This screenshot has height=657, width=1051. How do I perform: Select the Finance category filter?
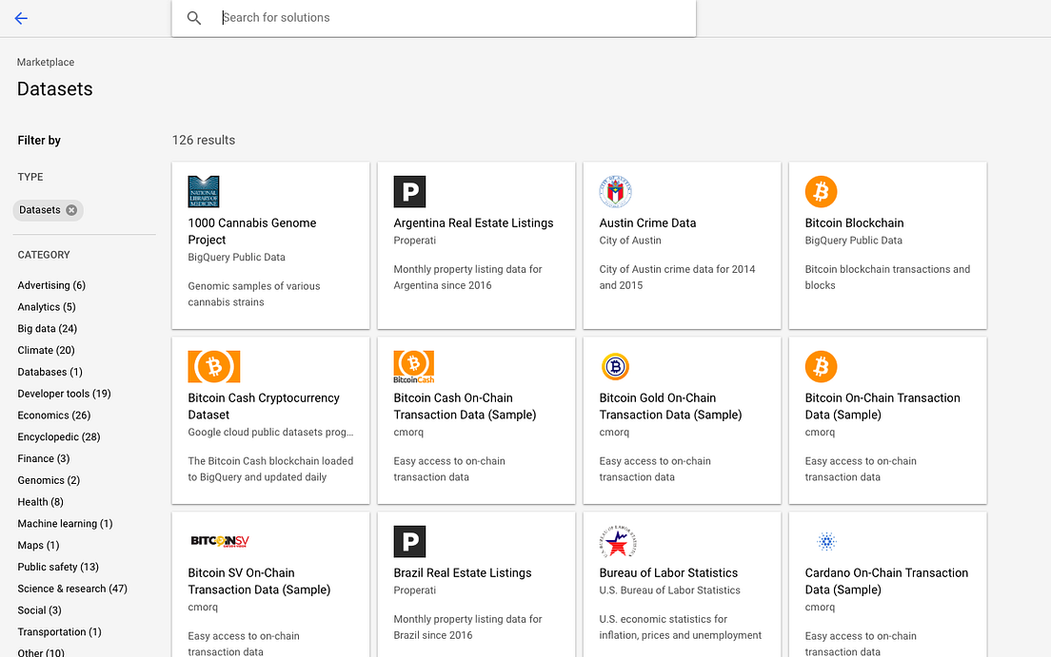tap(43, 458)
